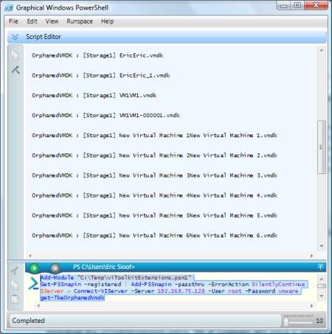Click the PowerShell app icon in title bar

pos(9,7)
